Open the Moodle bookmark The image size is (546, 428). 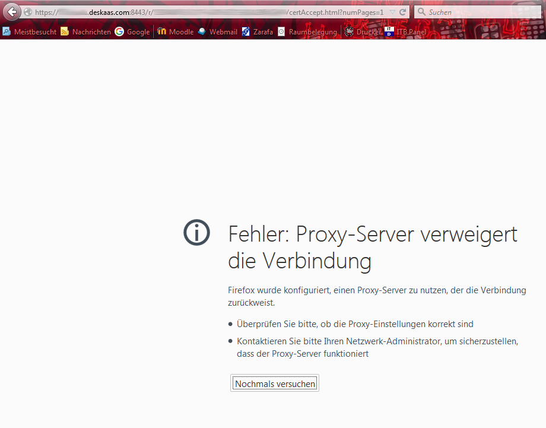click(176, 32)
